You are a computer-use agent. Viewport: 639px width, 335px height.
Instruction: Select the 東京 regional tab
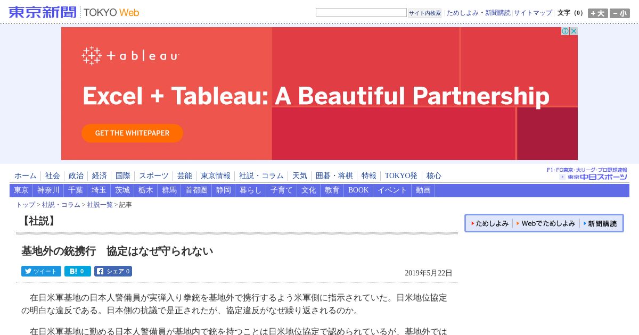[21, 190]
